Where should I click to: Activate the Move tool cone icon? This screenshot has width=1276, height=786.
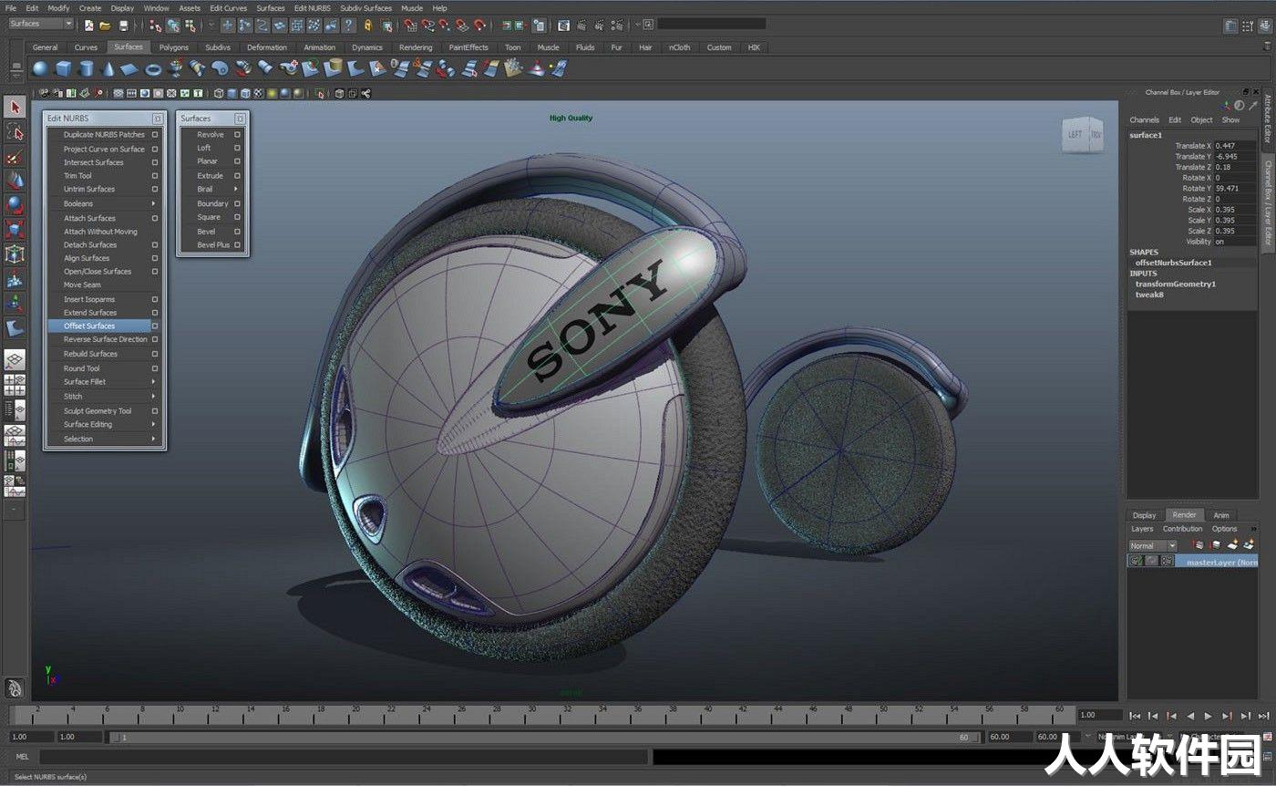[x=15, y=181]
